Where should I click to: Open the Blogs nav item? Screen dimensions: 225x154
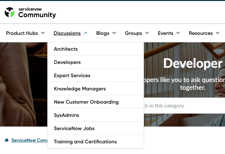click(103, 33)
